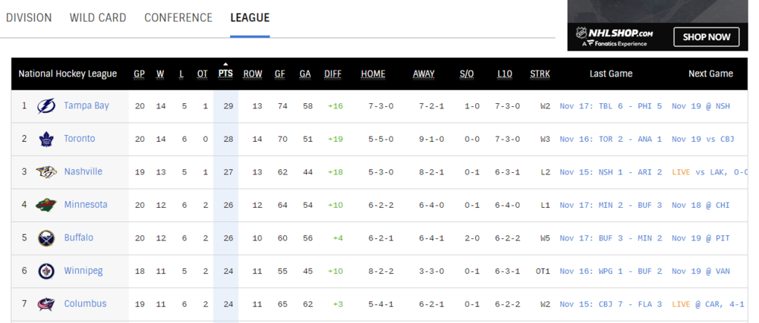Viewport: 759px width, 323px height.
Task: Open LIVE vs LAK game link
Action: click(x=710, y=171)
